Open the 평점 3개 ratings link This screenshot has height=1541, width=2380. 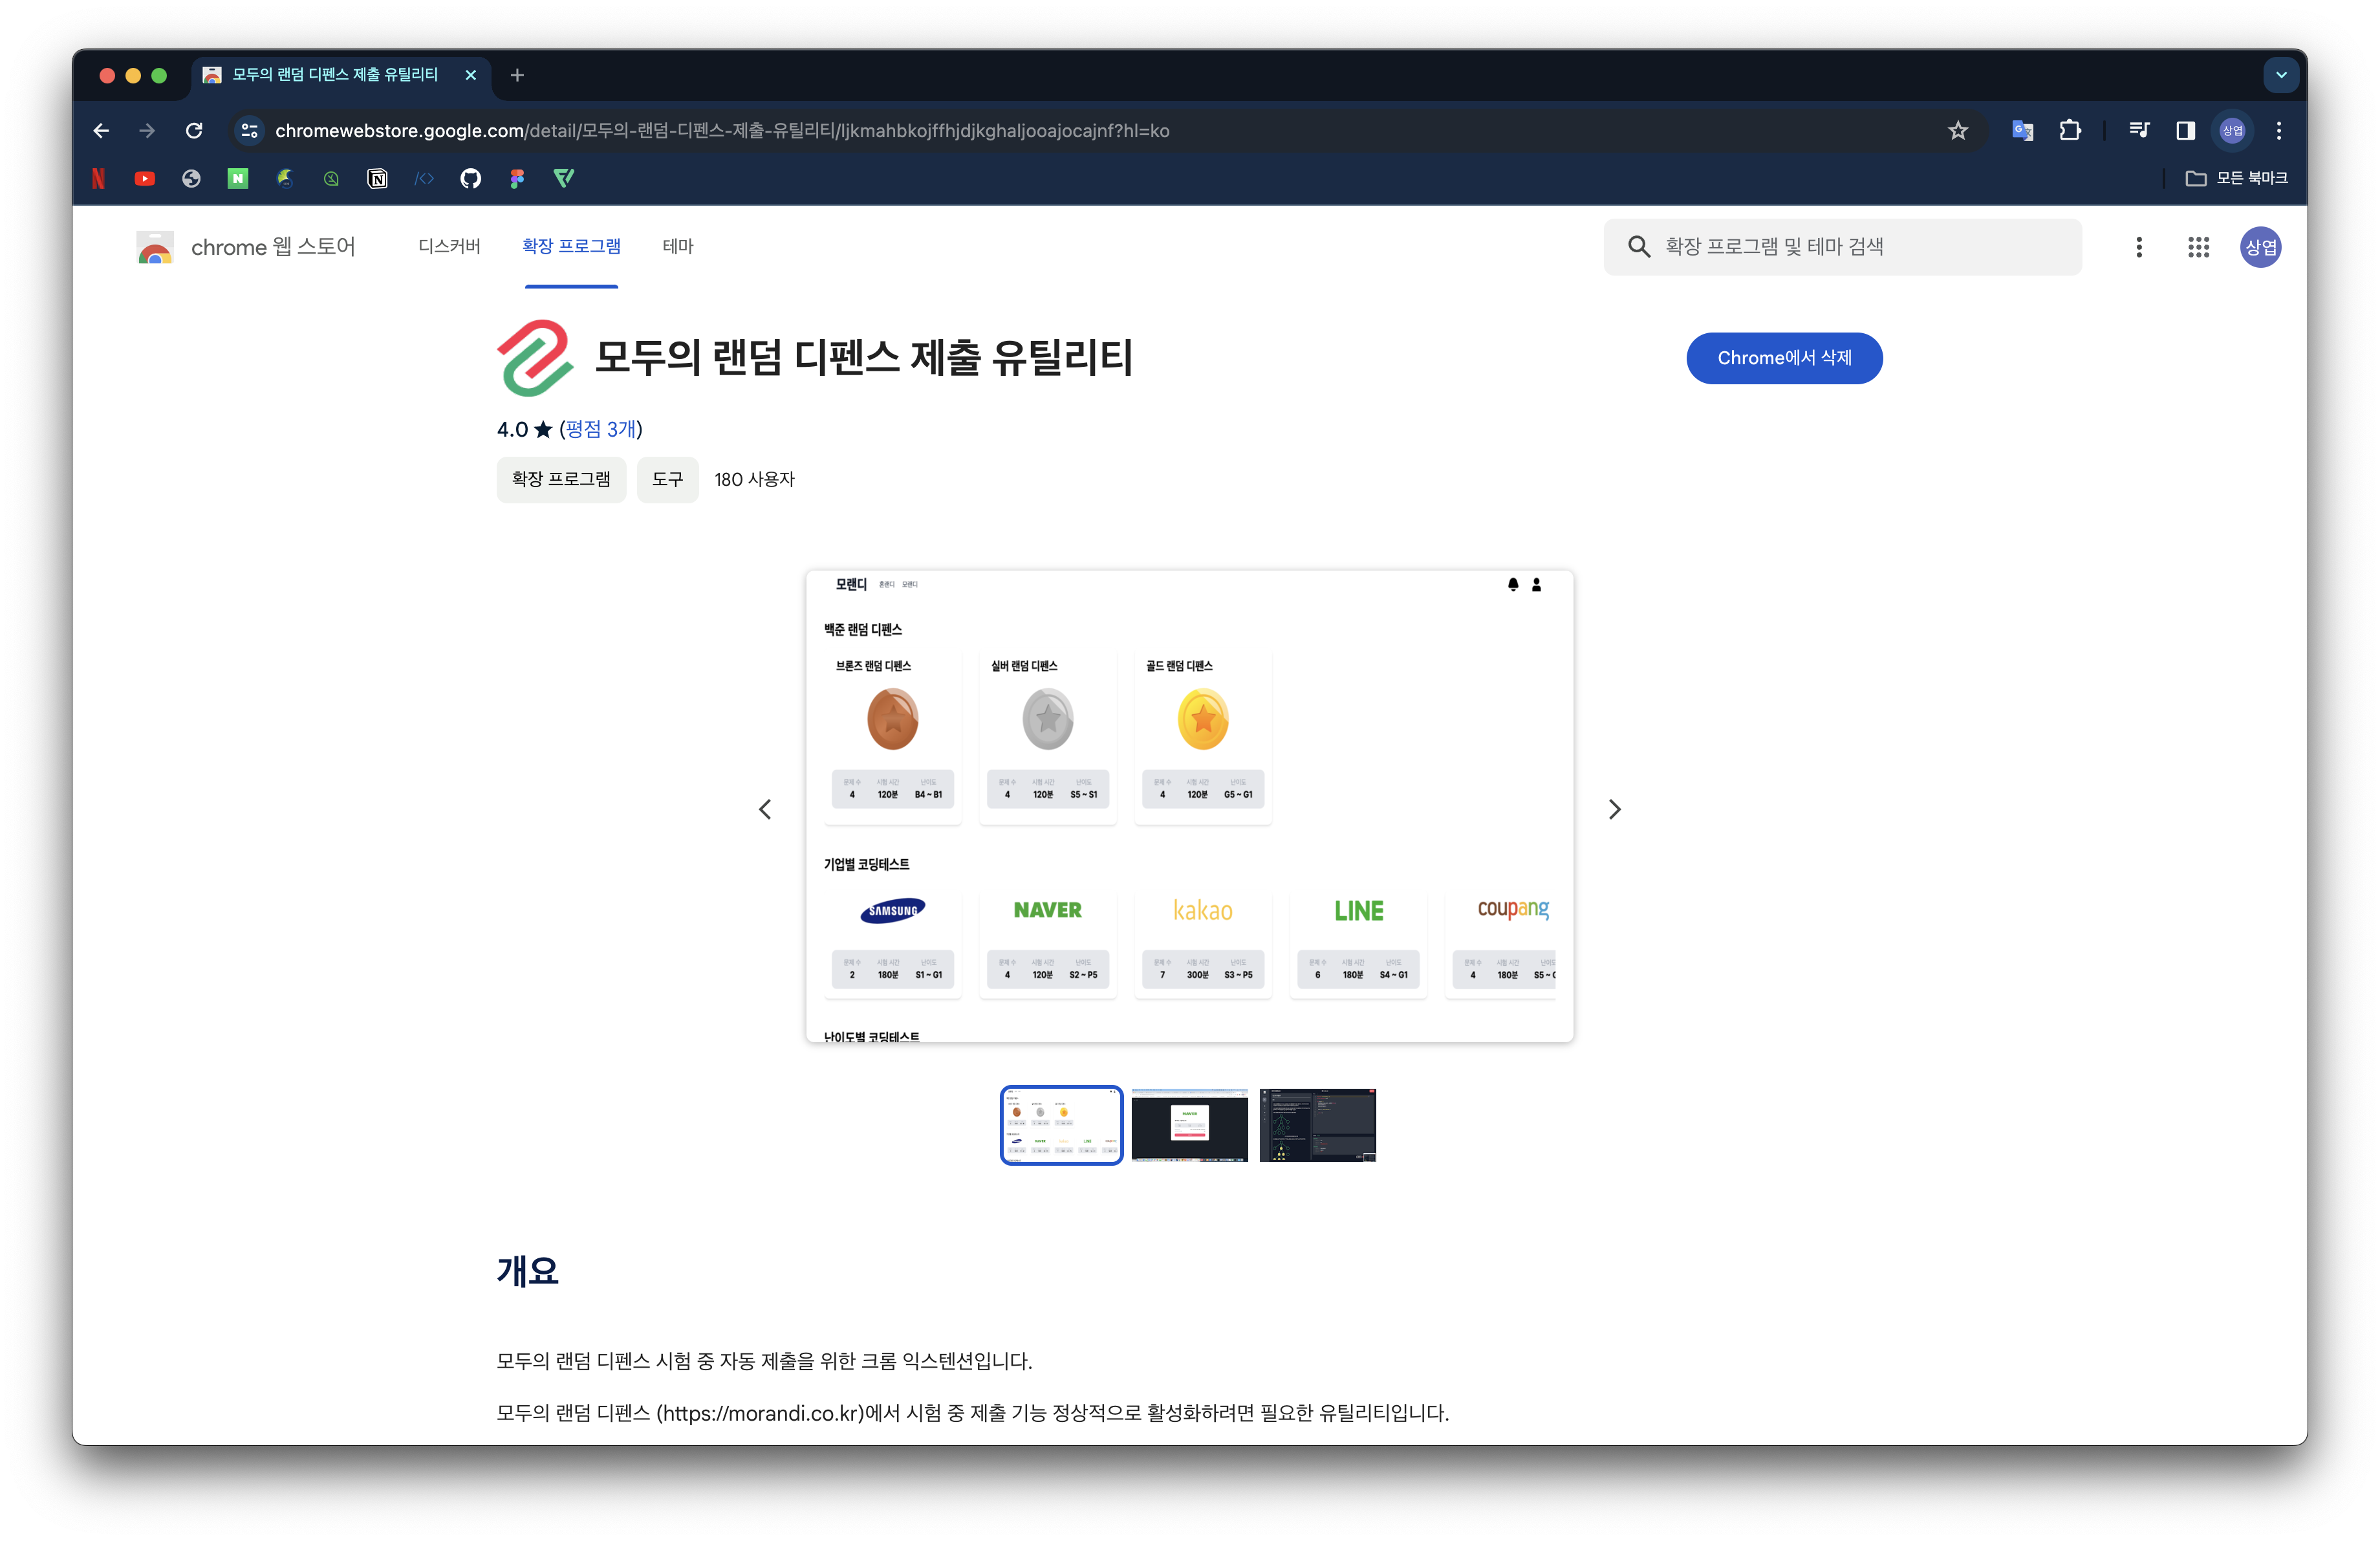pos(600,430)
